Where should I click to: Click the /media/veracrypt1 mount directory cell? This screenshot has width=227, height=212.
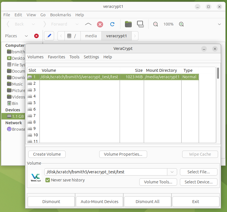163,77
